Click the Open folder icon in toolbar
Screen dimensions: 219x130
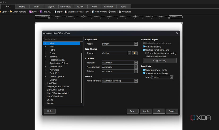tap(1, 12)
